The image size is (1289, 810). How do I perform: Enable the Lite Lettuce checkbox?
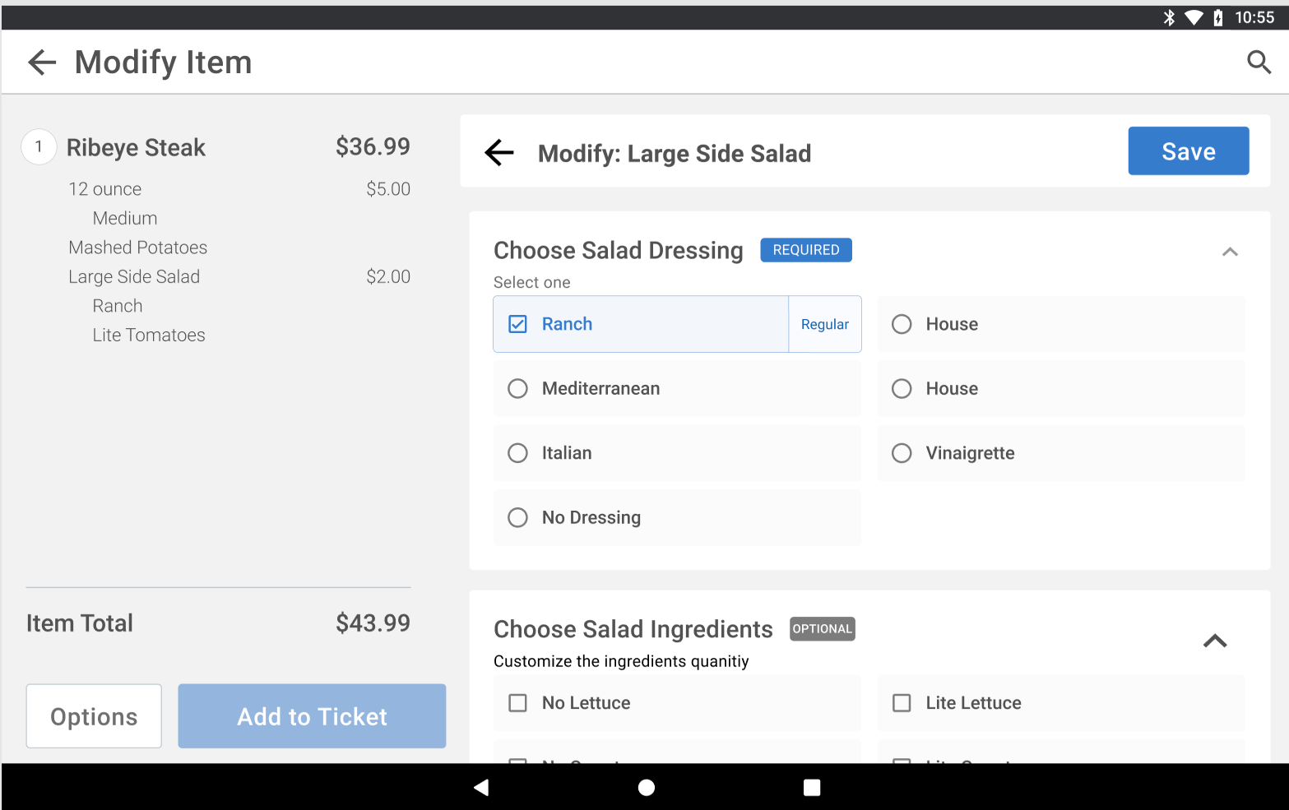pyautogui.click(x=902, y=703)
